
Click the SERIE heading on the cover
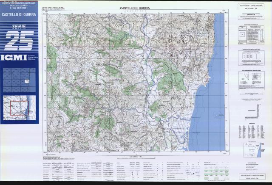(19, 27)
